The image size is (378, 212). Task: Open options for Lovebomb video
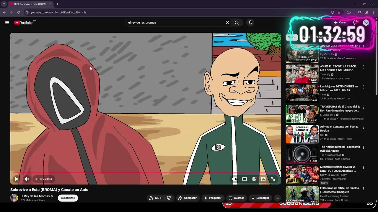[363, 147]
